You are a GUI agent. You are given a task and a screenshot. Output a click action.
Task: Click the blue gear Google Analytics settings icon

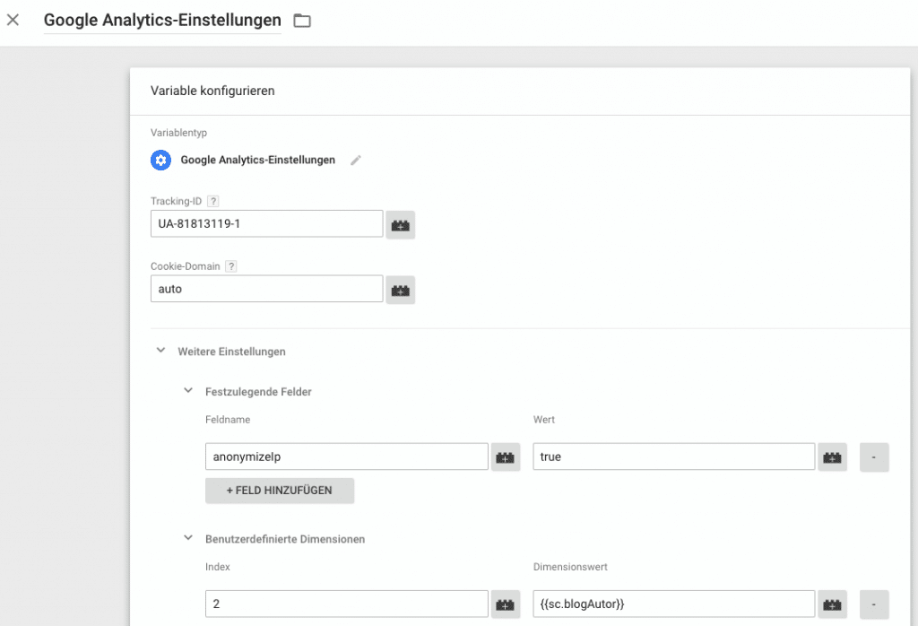(160, 160)
